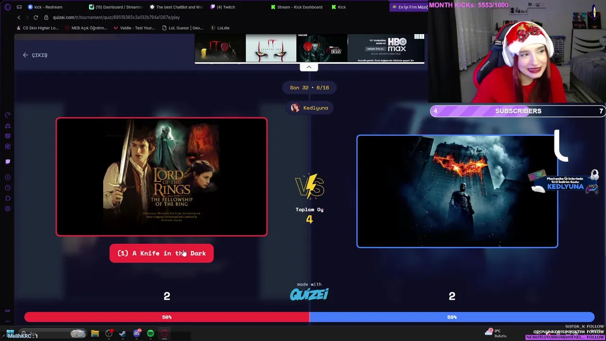Go back with the browser back arrow
606x341 pixels.
pos(18,18)
